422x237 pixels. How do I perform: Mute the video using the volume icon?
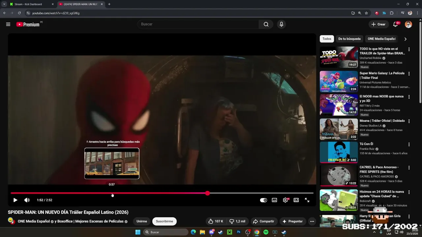27,200
